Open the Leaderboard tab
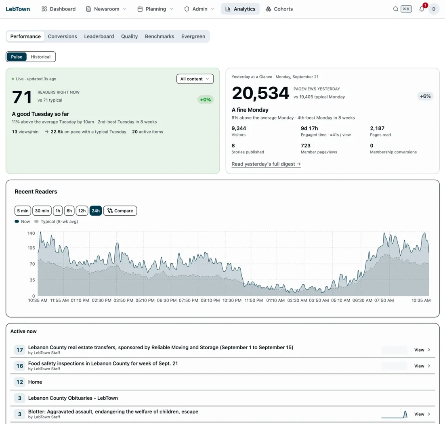The image size is (445, 424). [99, 37]
